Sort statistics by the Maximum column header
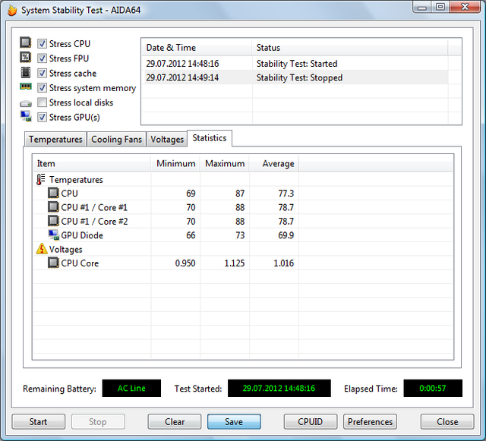The width and height of the screenshot is (486, 441). pos(224,163)
